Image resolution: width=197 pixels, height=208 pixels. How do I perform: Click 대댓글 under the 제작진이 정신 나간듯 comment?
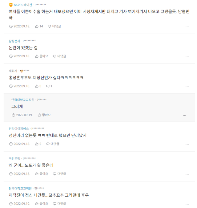pos(59,203)
